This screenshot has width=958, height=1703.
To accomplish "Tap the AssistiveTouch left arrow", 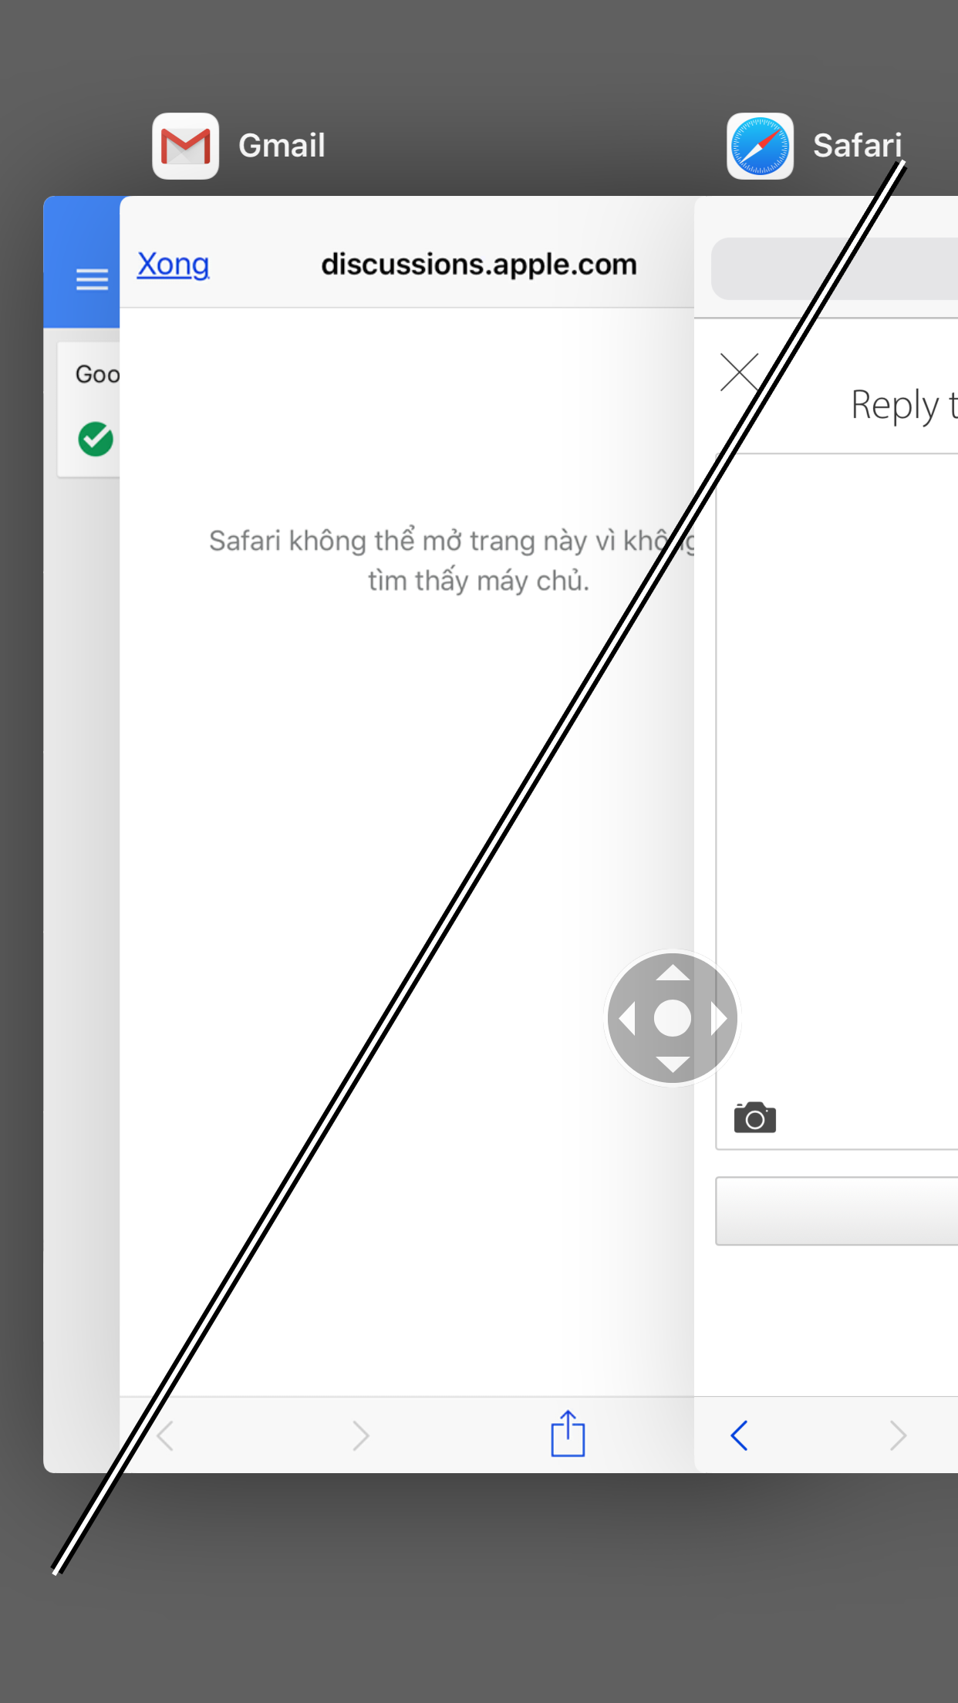I will tap(627, 1019).
